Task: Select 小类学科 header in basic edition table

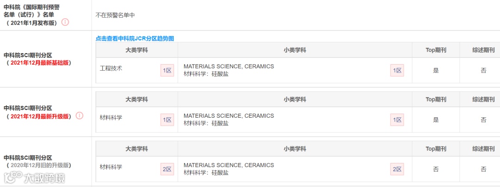Action: [295, 50]
